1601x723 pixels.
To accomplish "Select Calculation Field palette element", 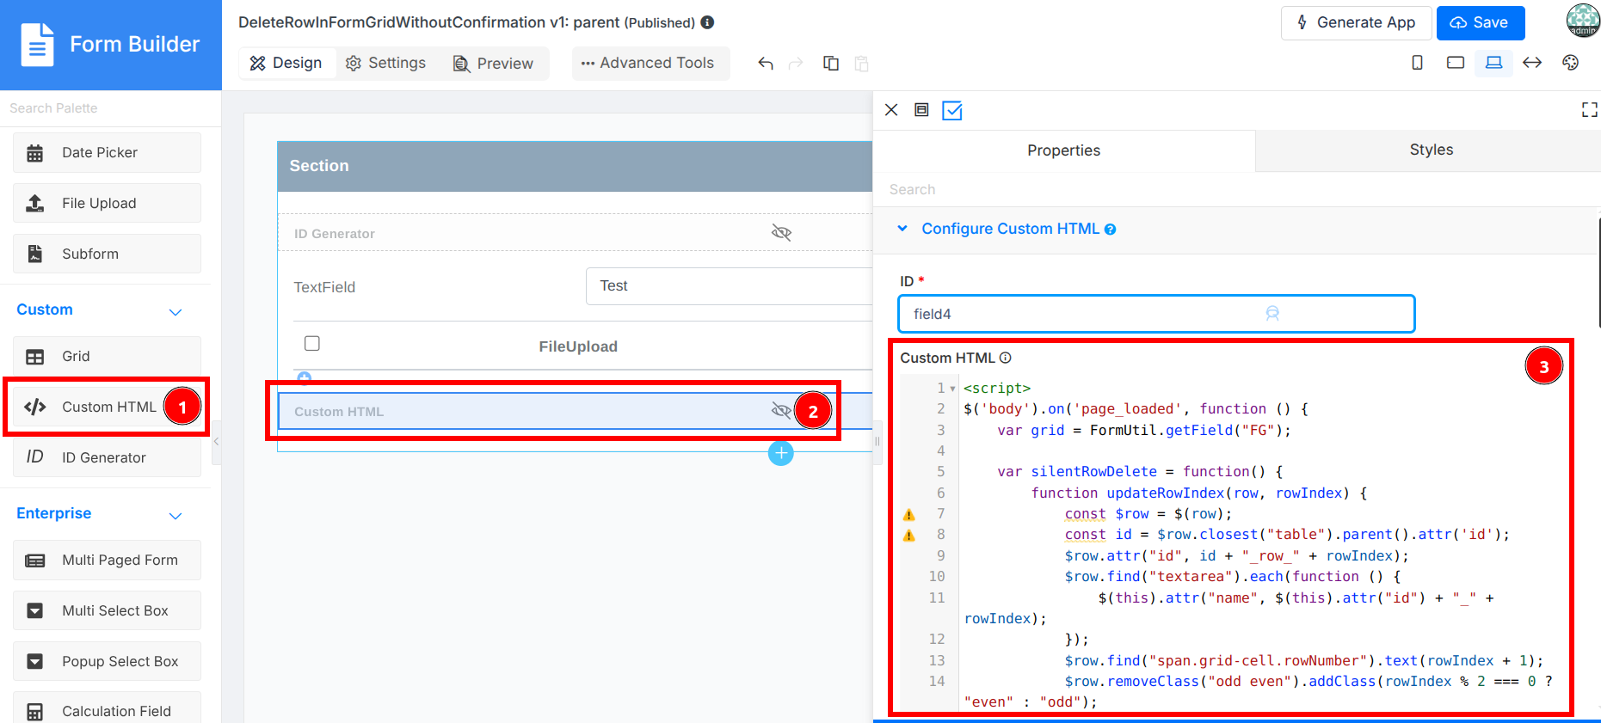I will tap(107, 708).
